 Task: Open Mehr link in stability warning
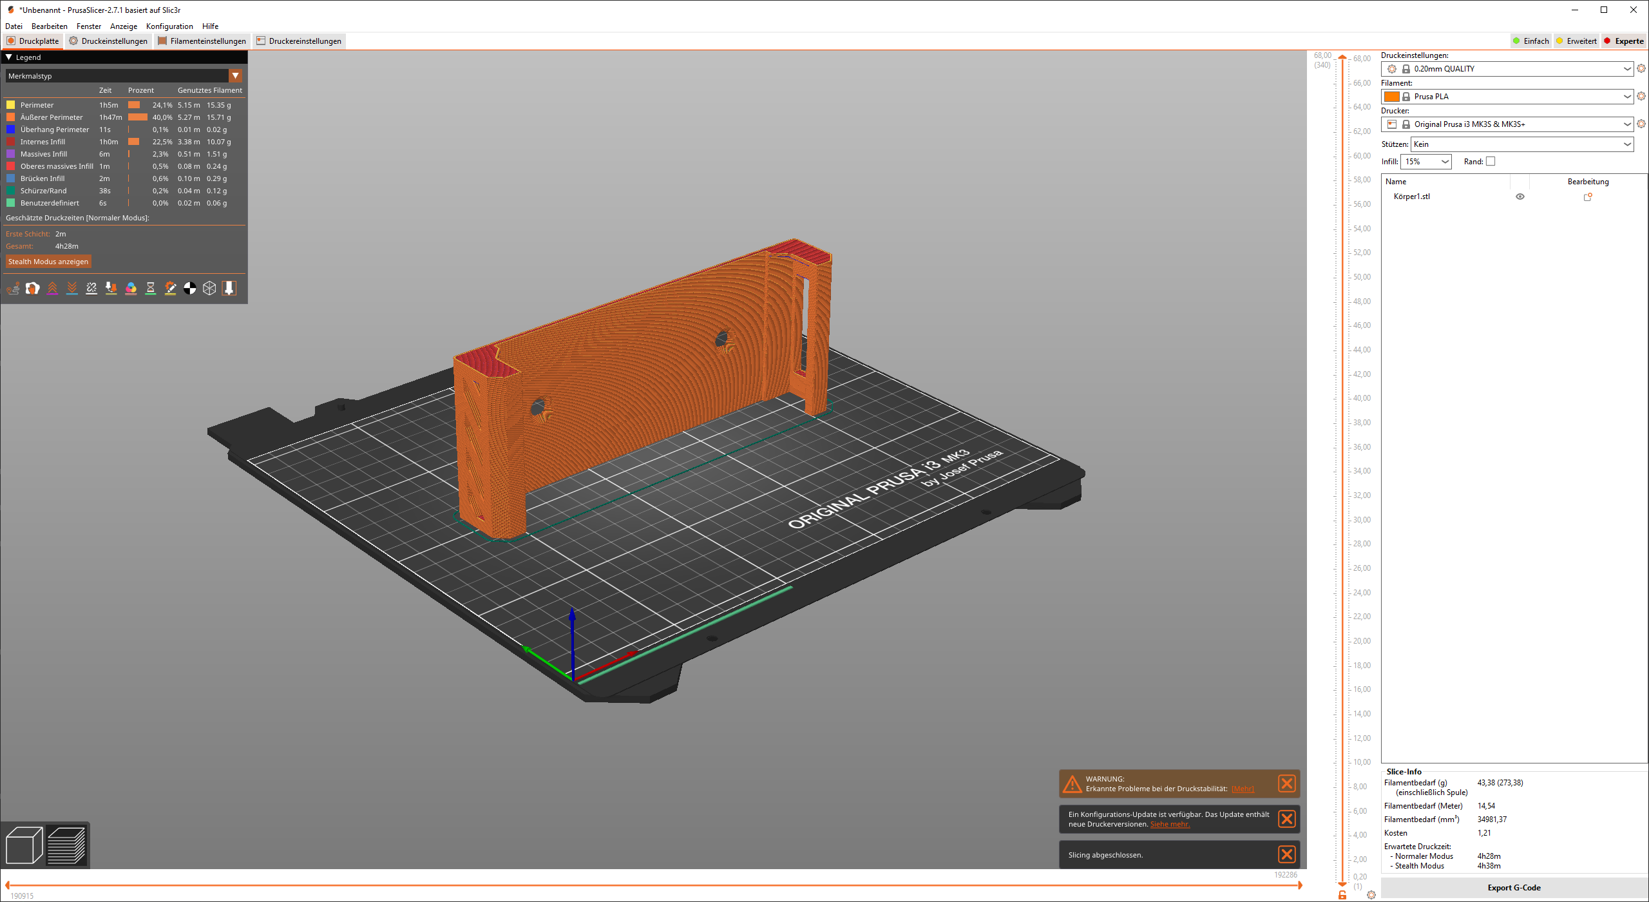tap(1243, 789)
